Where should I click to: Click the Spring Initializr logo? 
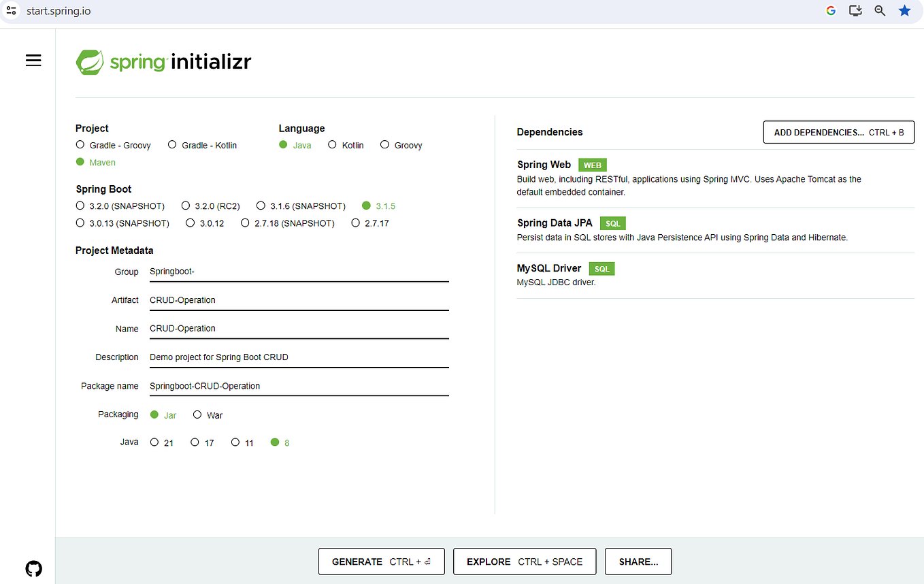pos(163,61)
